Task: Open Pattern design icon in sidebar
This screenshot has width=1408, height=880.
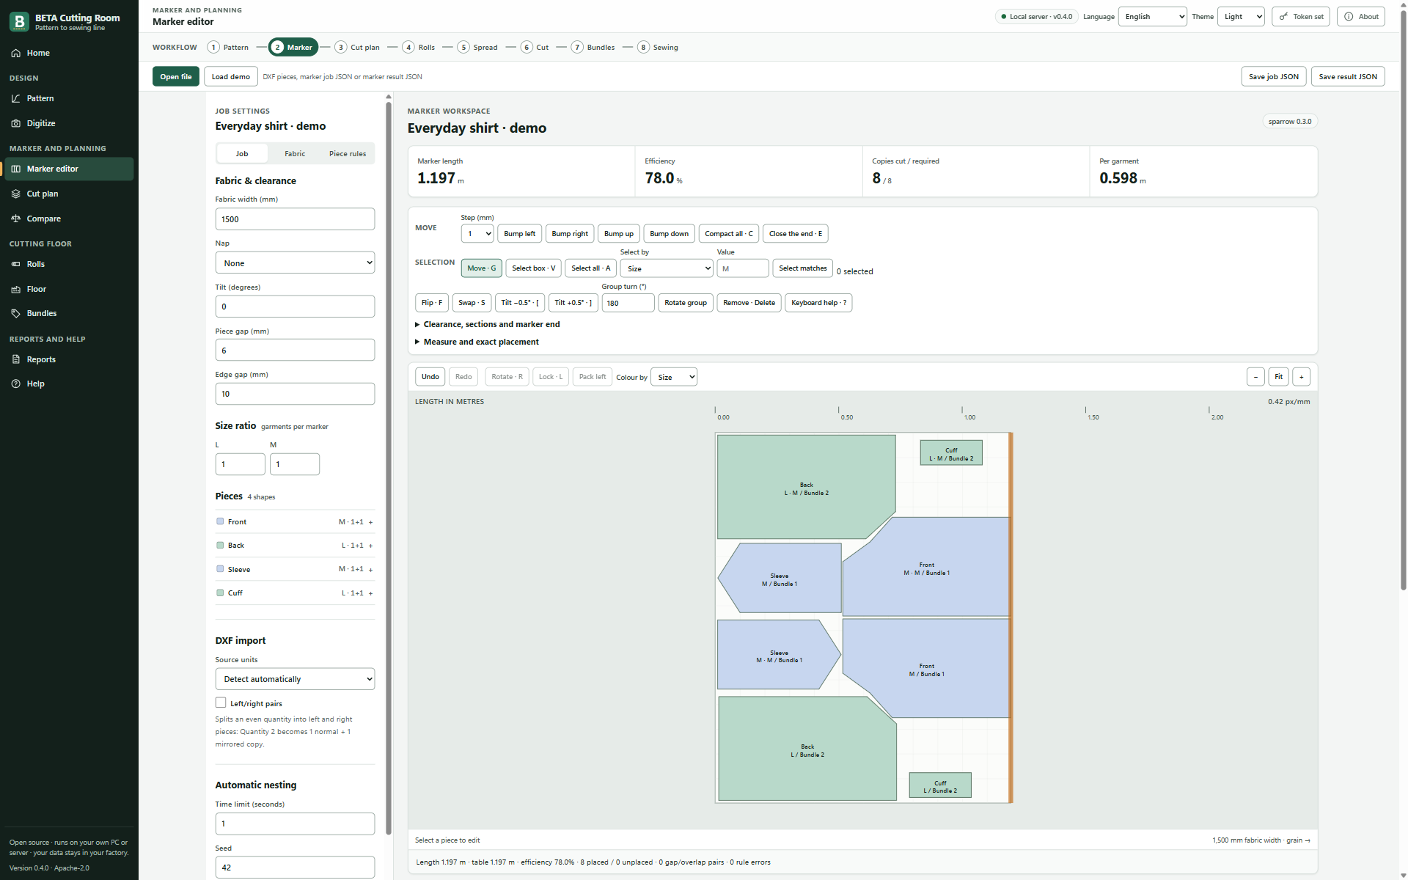Action: (16, 98)
